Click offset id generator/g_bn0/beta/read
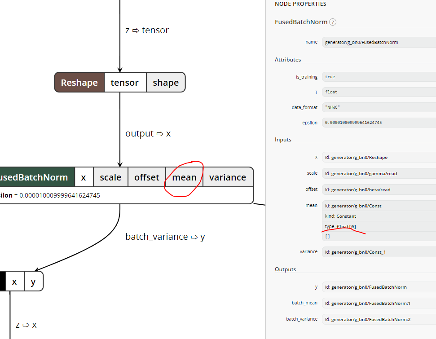The height and width of the screenshot is (339, 436). 379,189
